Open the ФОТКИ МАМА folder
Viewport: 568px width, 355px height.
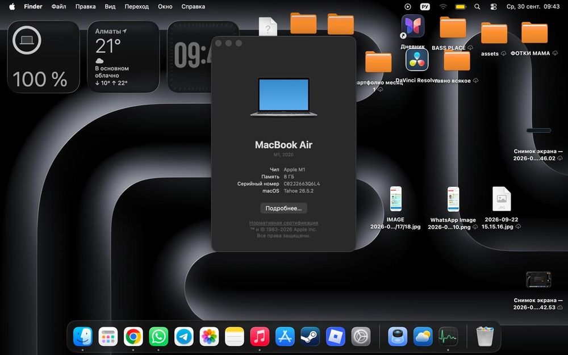pos(534,32)
